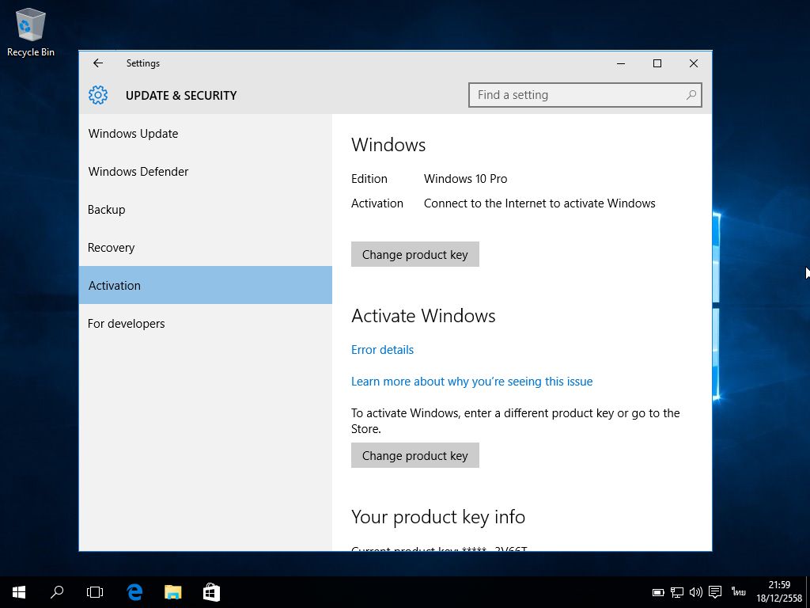
Task: Click Change product key under Windows edition
Action: [414, 254]
